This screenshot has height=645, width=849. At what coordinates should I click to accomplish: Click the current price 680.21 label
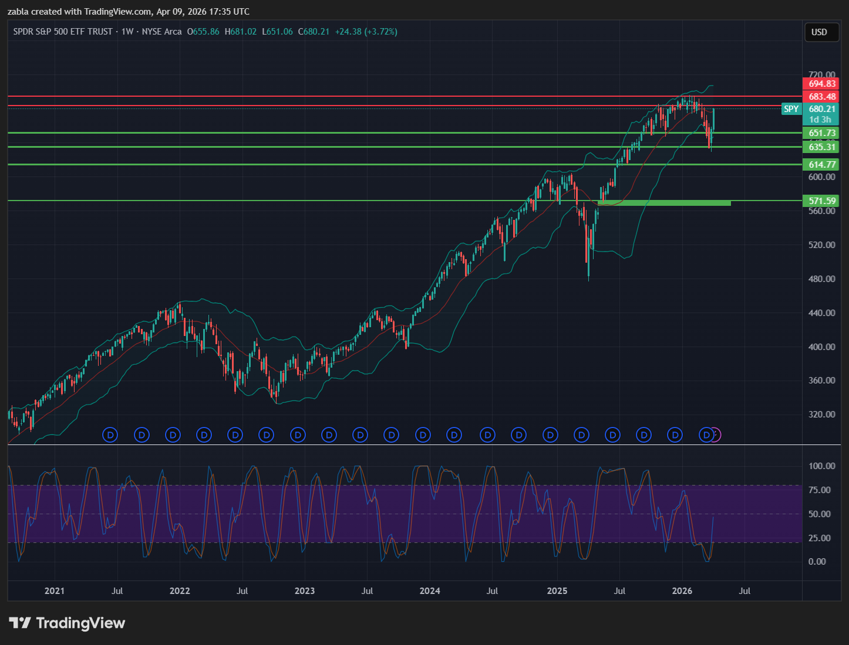click(x=821, y=109)
